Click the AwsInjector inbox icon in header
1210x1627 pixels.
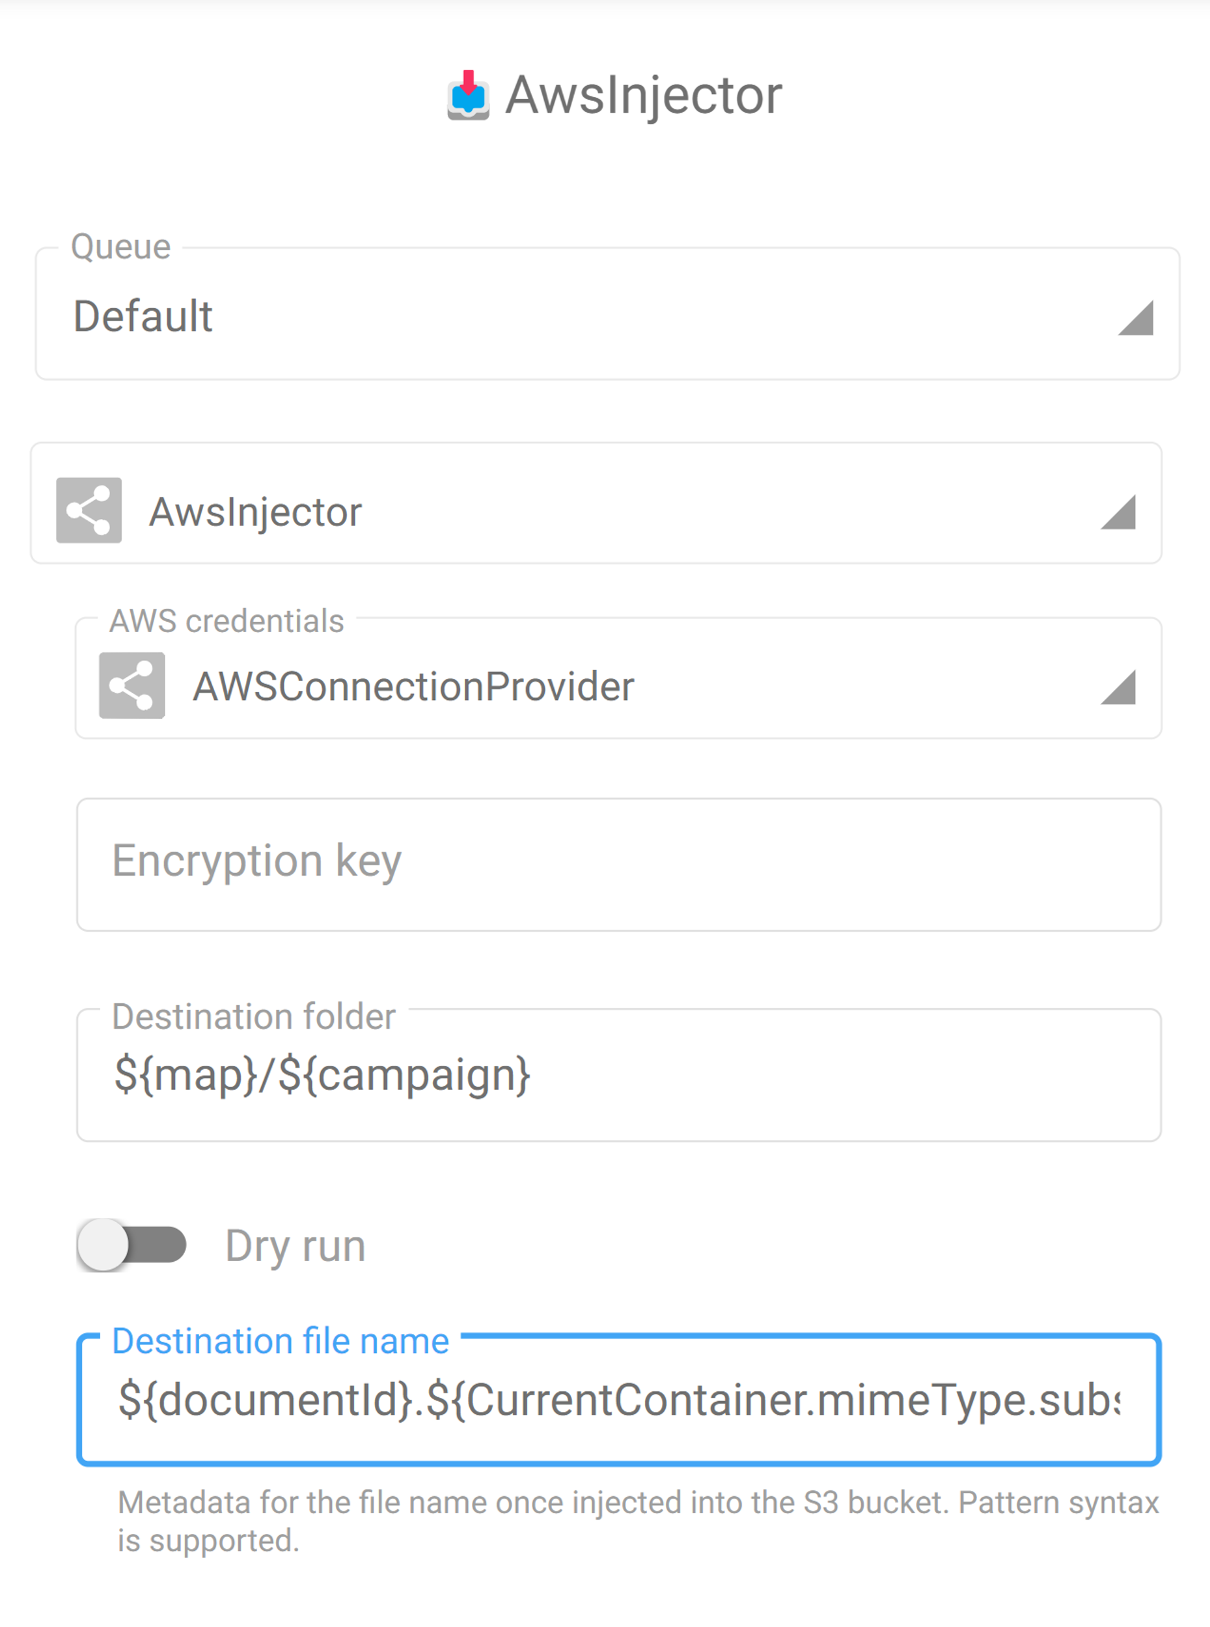468,95
